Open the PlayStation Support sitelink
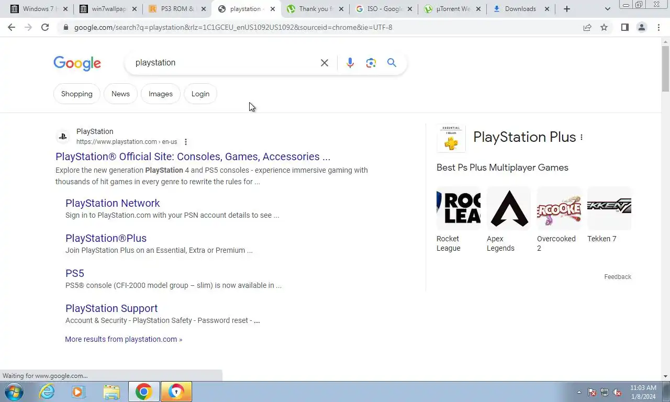 point(111,308)
